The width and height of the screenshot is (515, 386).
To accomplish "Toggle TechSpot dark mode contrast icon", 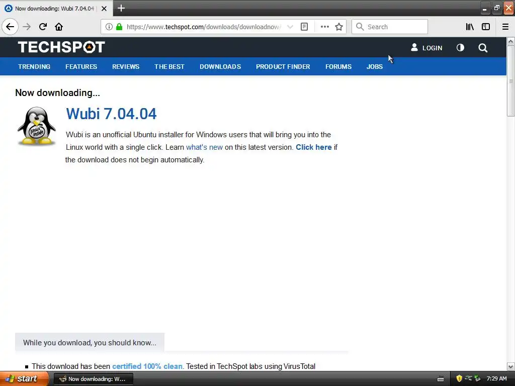I will point(461,48).
